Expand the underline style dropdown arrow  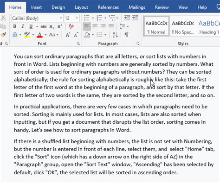[37, 26]
